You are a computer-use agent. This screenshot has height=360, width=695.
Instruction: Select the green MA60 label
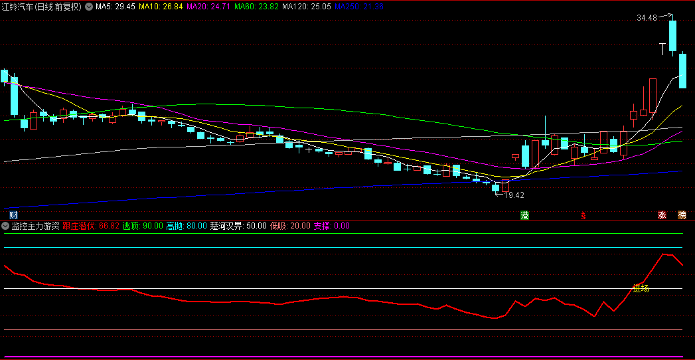click(x=256, y=7)
